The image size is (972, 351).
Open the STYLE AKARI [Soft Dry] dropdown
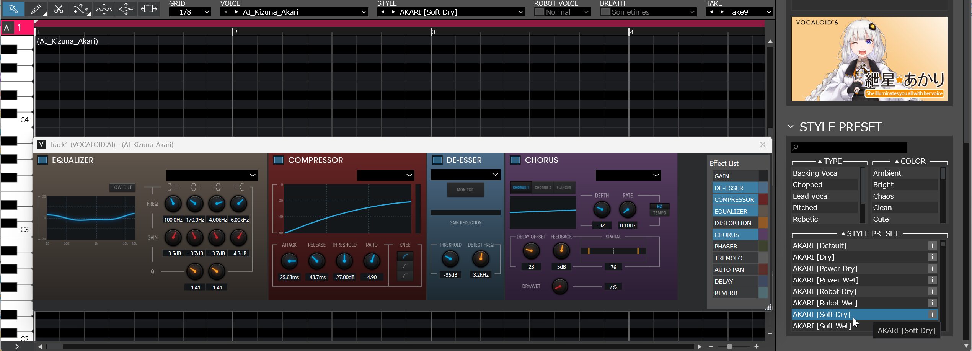(x=451, y=12)
